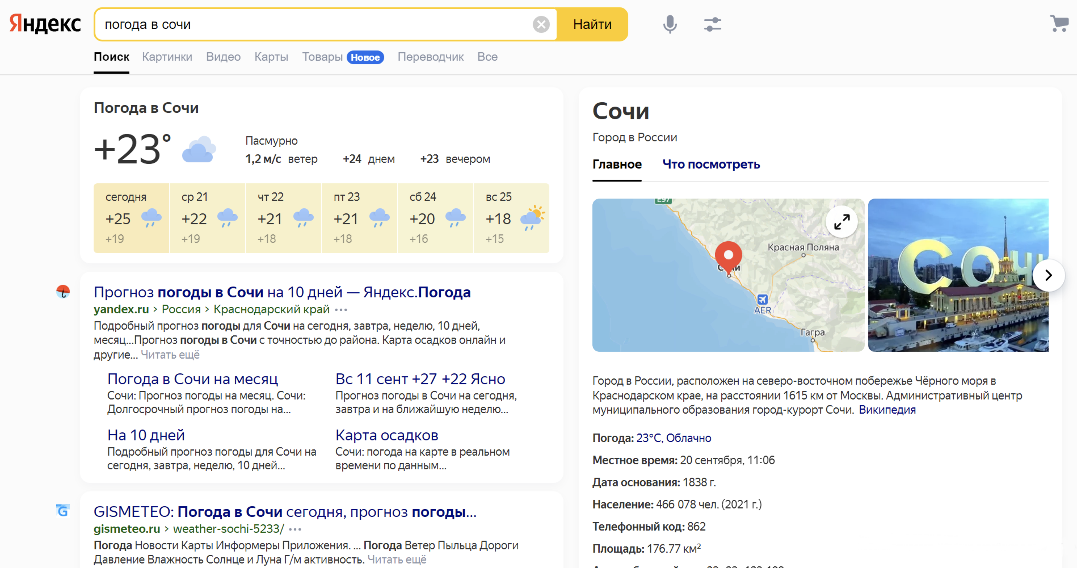
Task: Click Погода в Сочи widget title
Action: click(146, 108)
